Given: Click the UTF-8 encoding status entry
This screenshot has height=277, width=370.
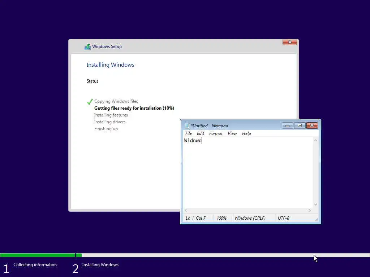Looking at the screenshot, I should 283,218.
